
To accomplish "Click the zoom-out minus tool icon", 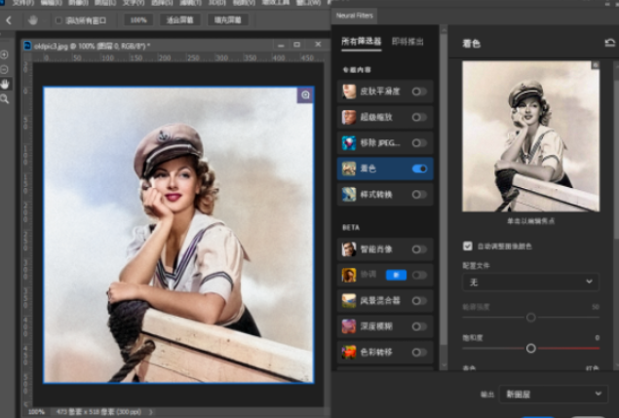I will 5,68.
